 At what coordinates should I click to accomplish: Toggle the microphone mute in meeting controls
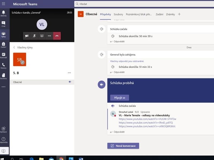[x=34, y=36]
